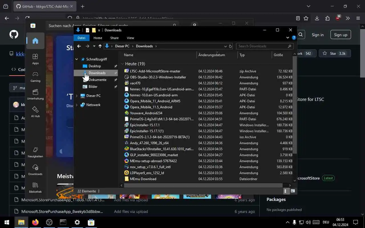Open the View ribbon tab
Screen dimensions: 365x228
(x=130, y=38)
